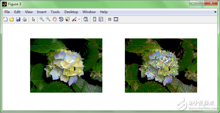Select the Pan hand tool

coord(55,19)
